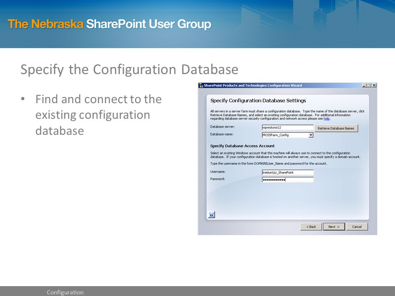Screen dimensions: 395x296
Task: Click the wizard title bar application icon
Action: pos(201,86)
